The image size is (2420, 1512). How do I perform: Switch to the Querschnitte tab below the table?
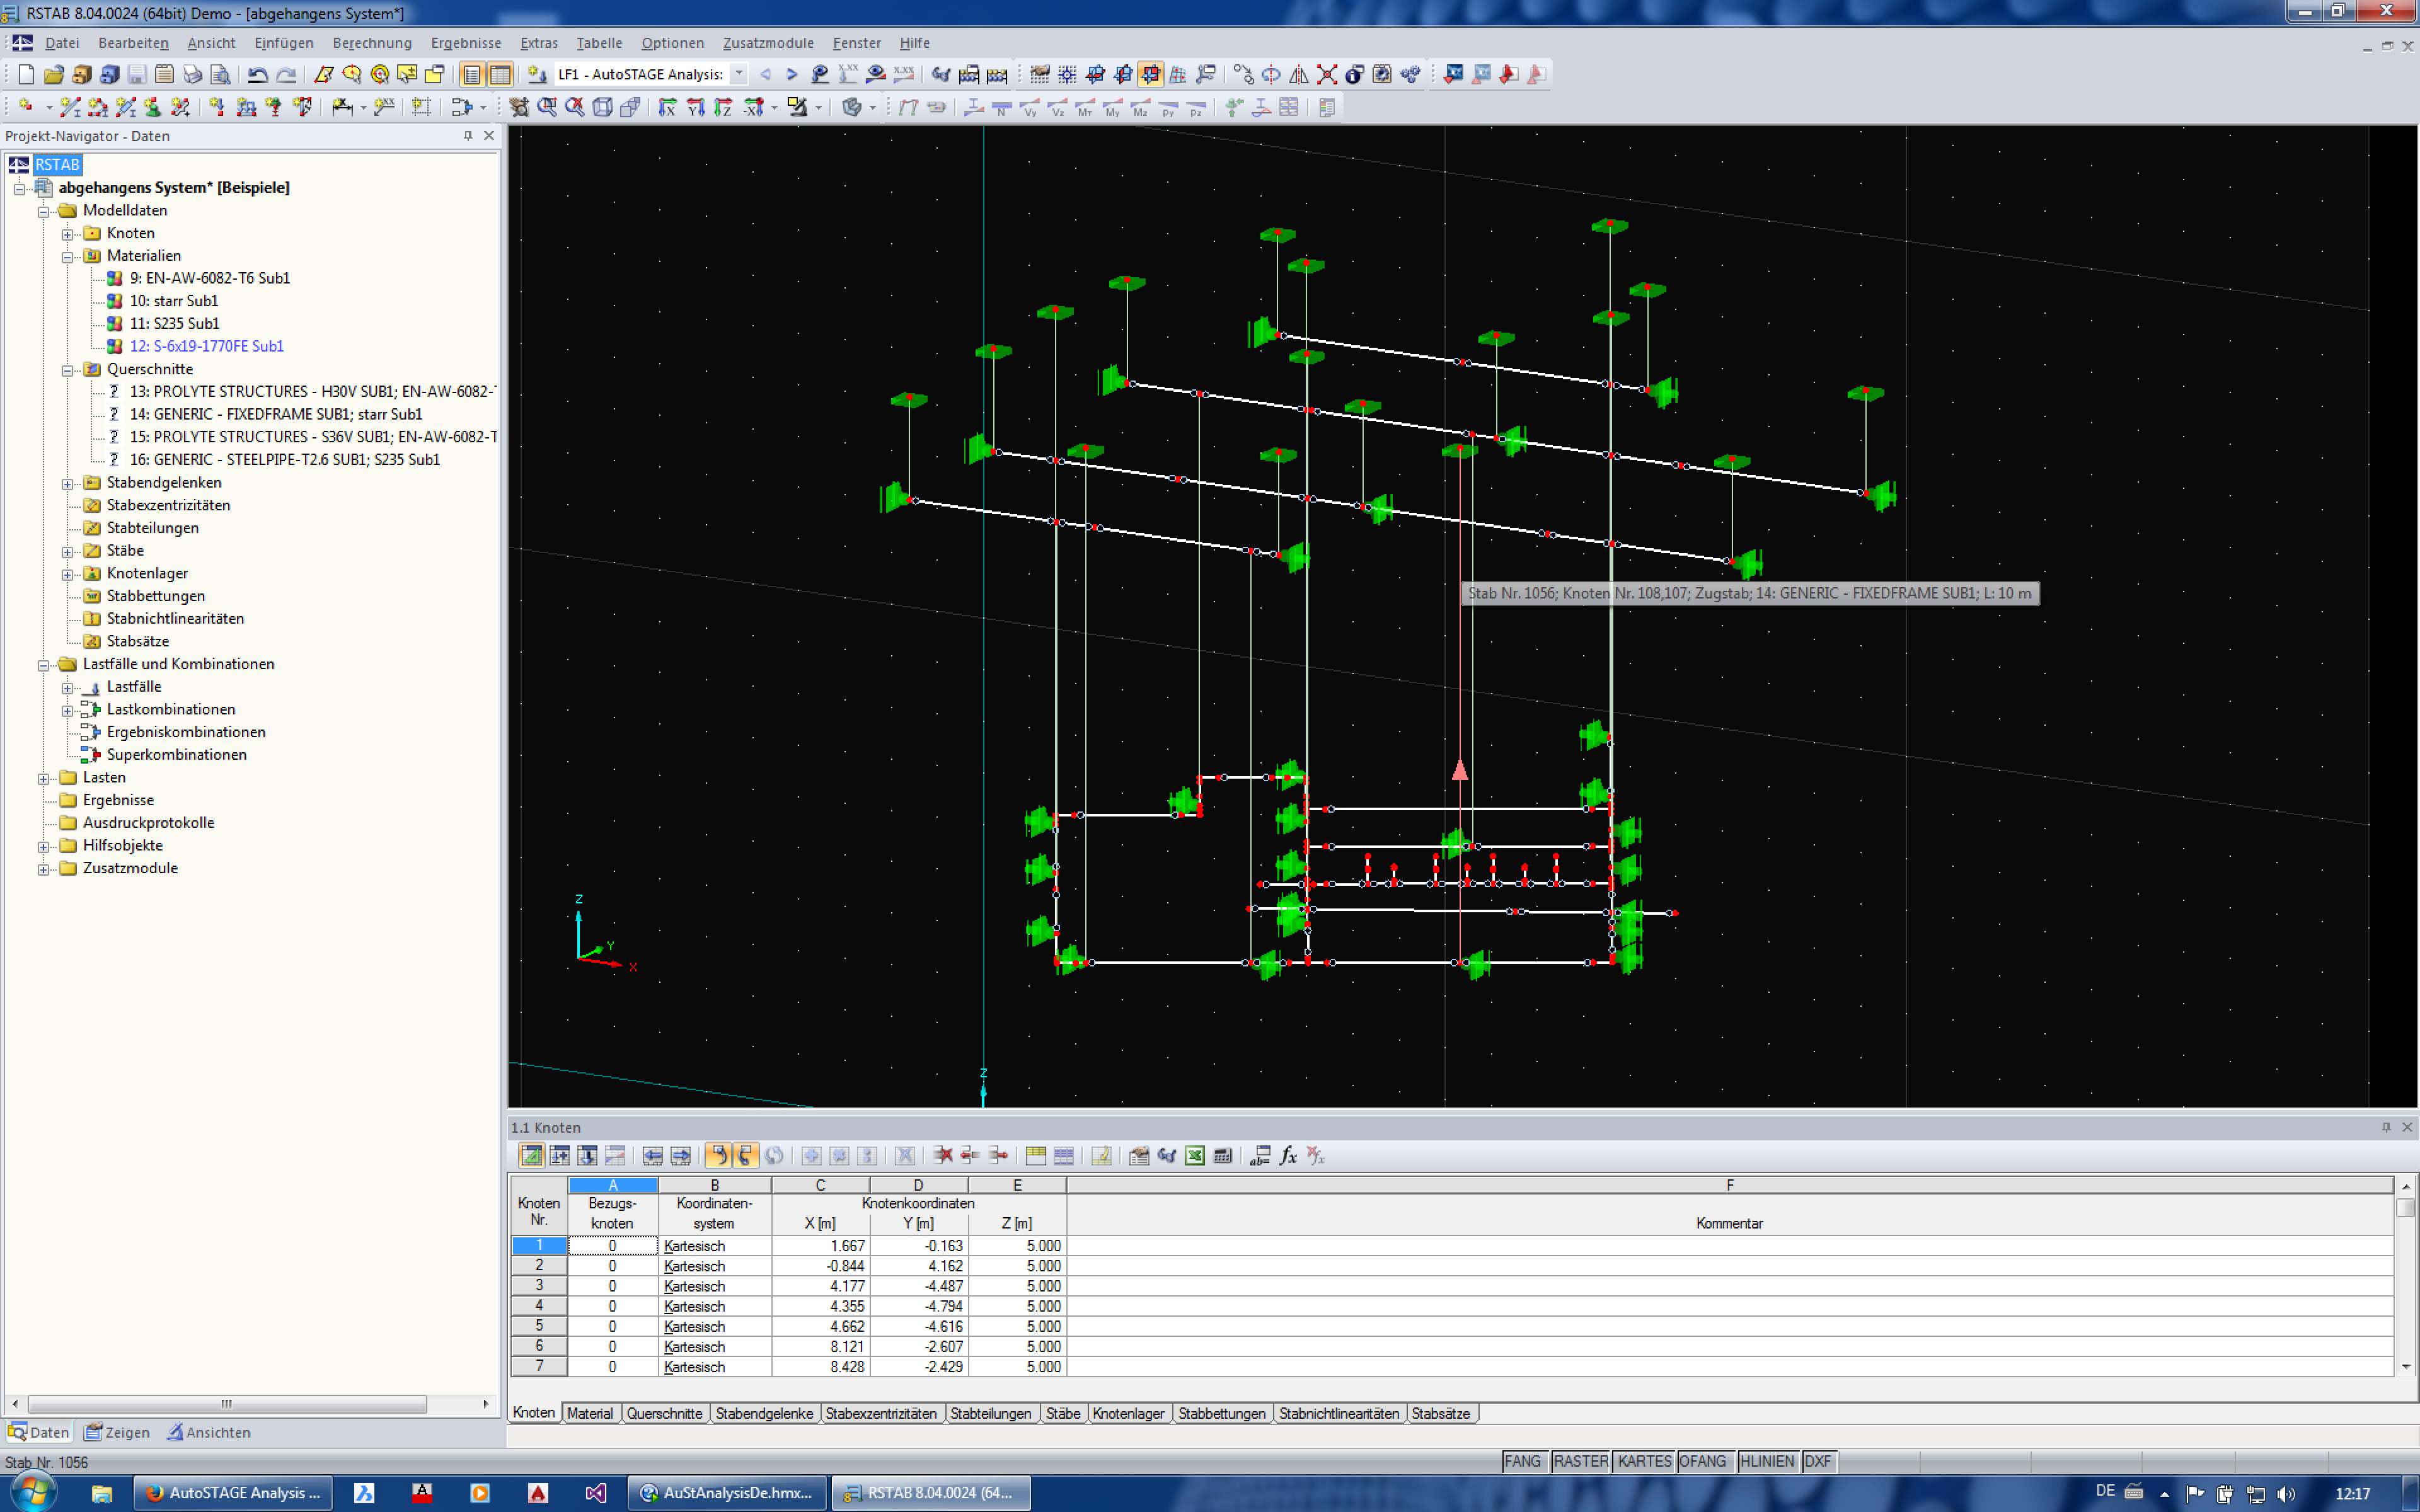tap(665, 1413)
